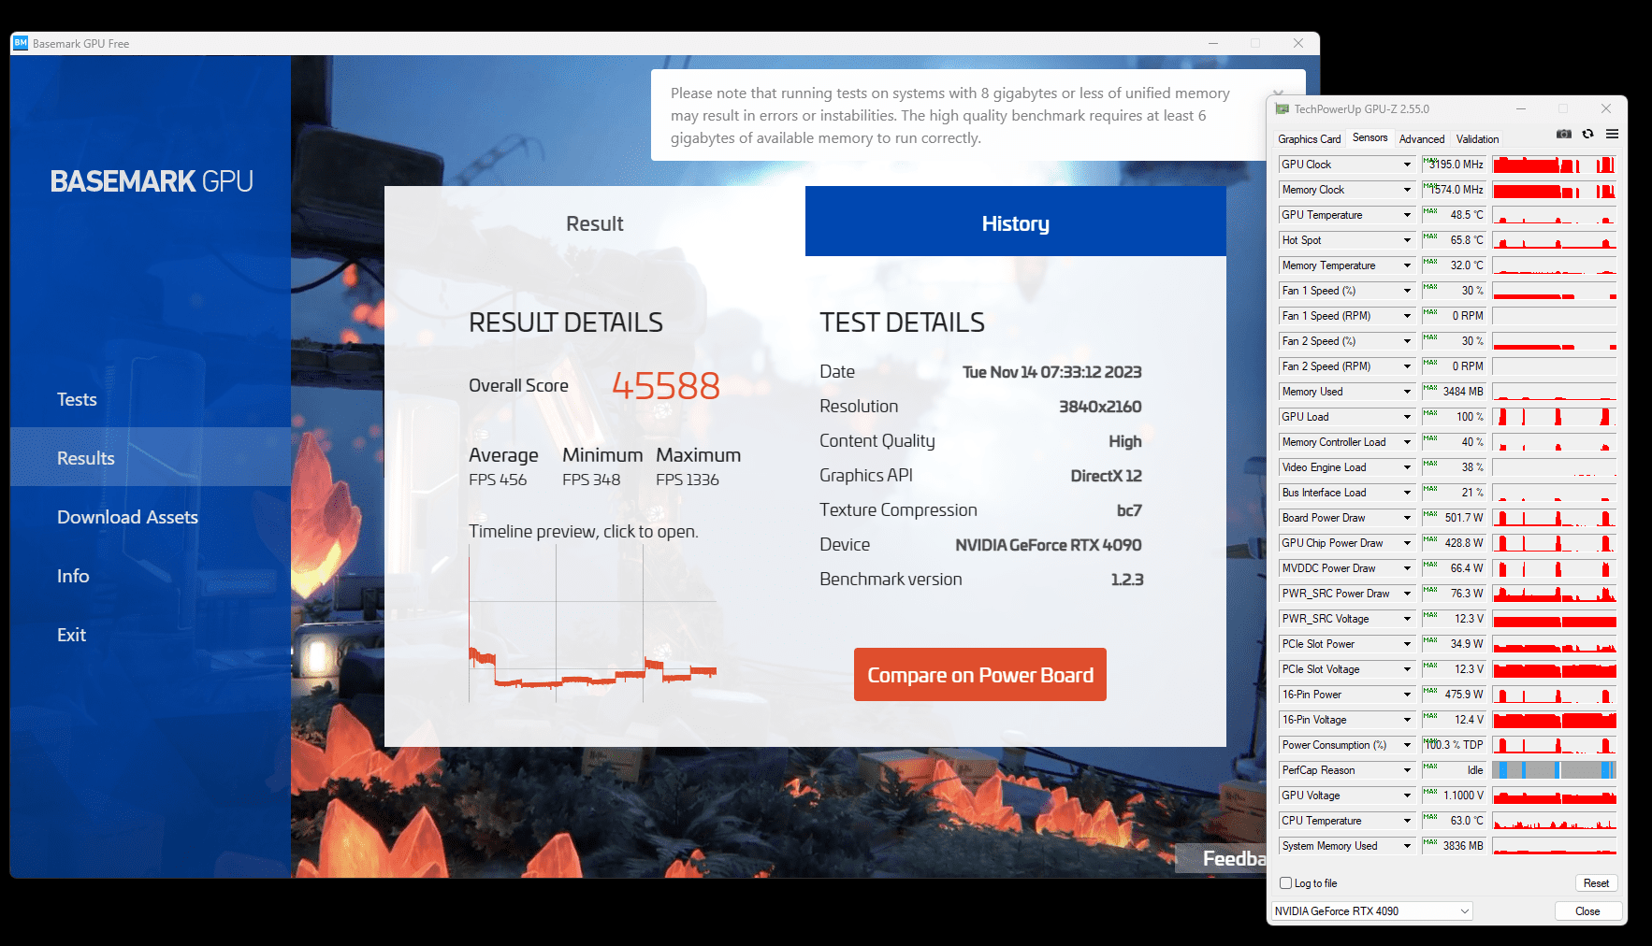Open the CPU Temperature sensor dropdown
1652x946 pixels.
pyautogui.click(x=1406, y=821)
